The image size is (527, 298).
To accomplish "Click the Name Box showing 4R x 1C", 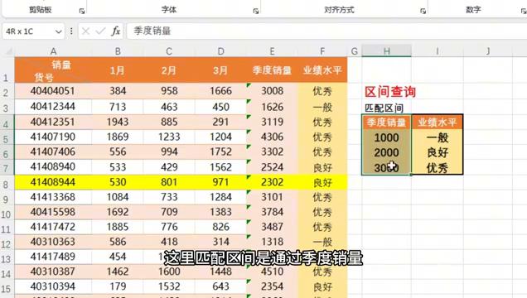I will [x=28, y=31].
